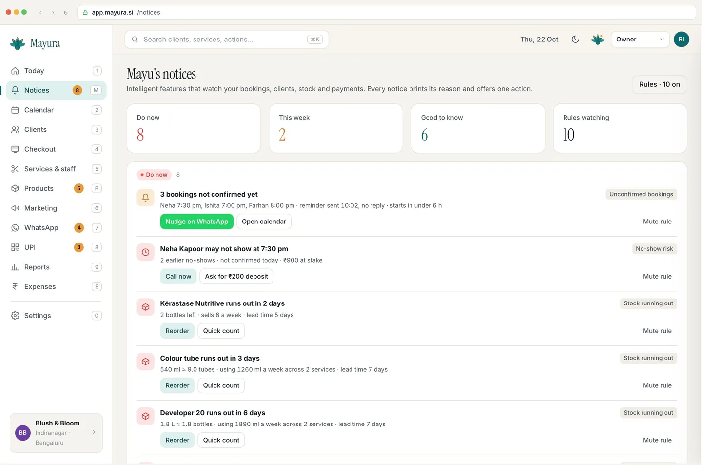This screenshot has height=465, width=702.
Task: Click the Reports bar chart icon
Action: point(15,267)
